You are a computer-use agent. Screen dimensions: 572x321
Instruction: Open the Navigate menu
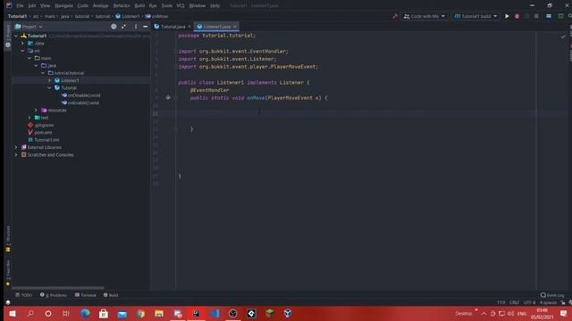63,5
